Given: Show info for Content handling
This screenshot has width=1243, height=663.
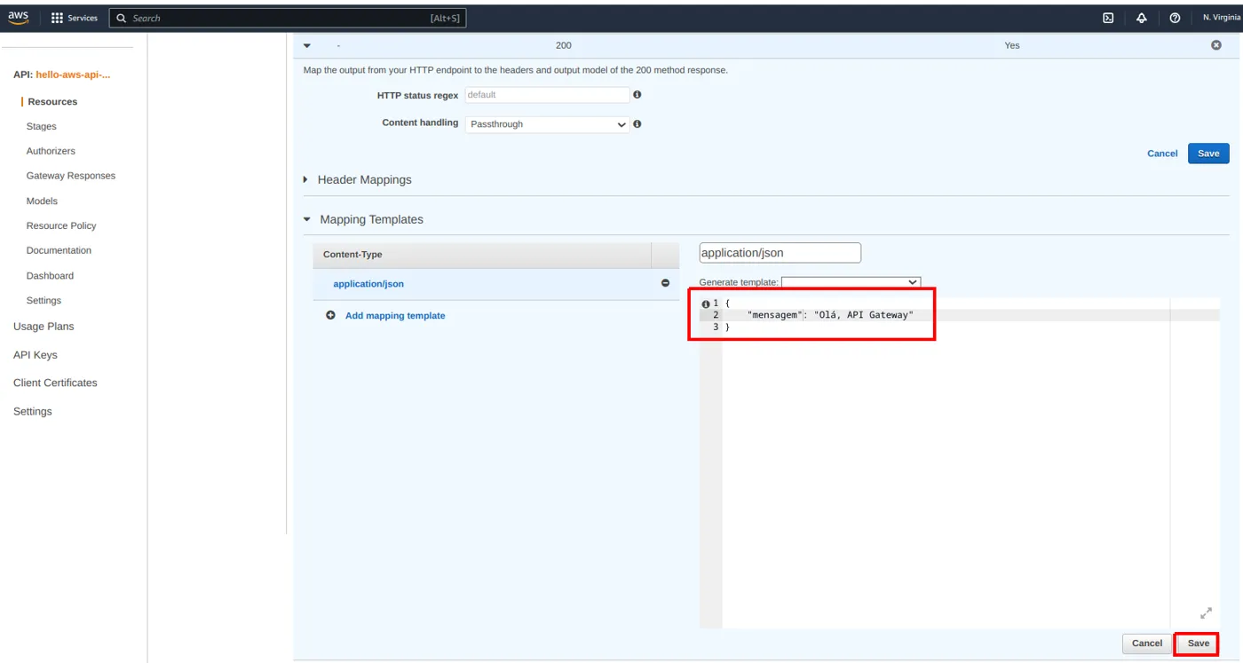Looking at the screenshot, I should point(637,123).
